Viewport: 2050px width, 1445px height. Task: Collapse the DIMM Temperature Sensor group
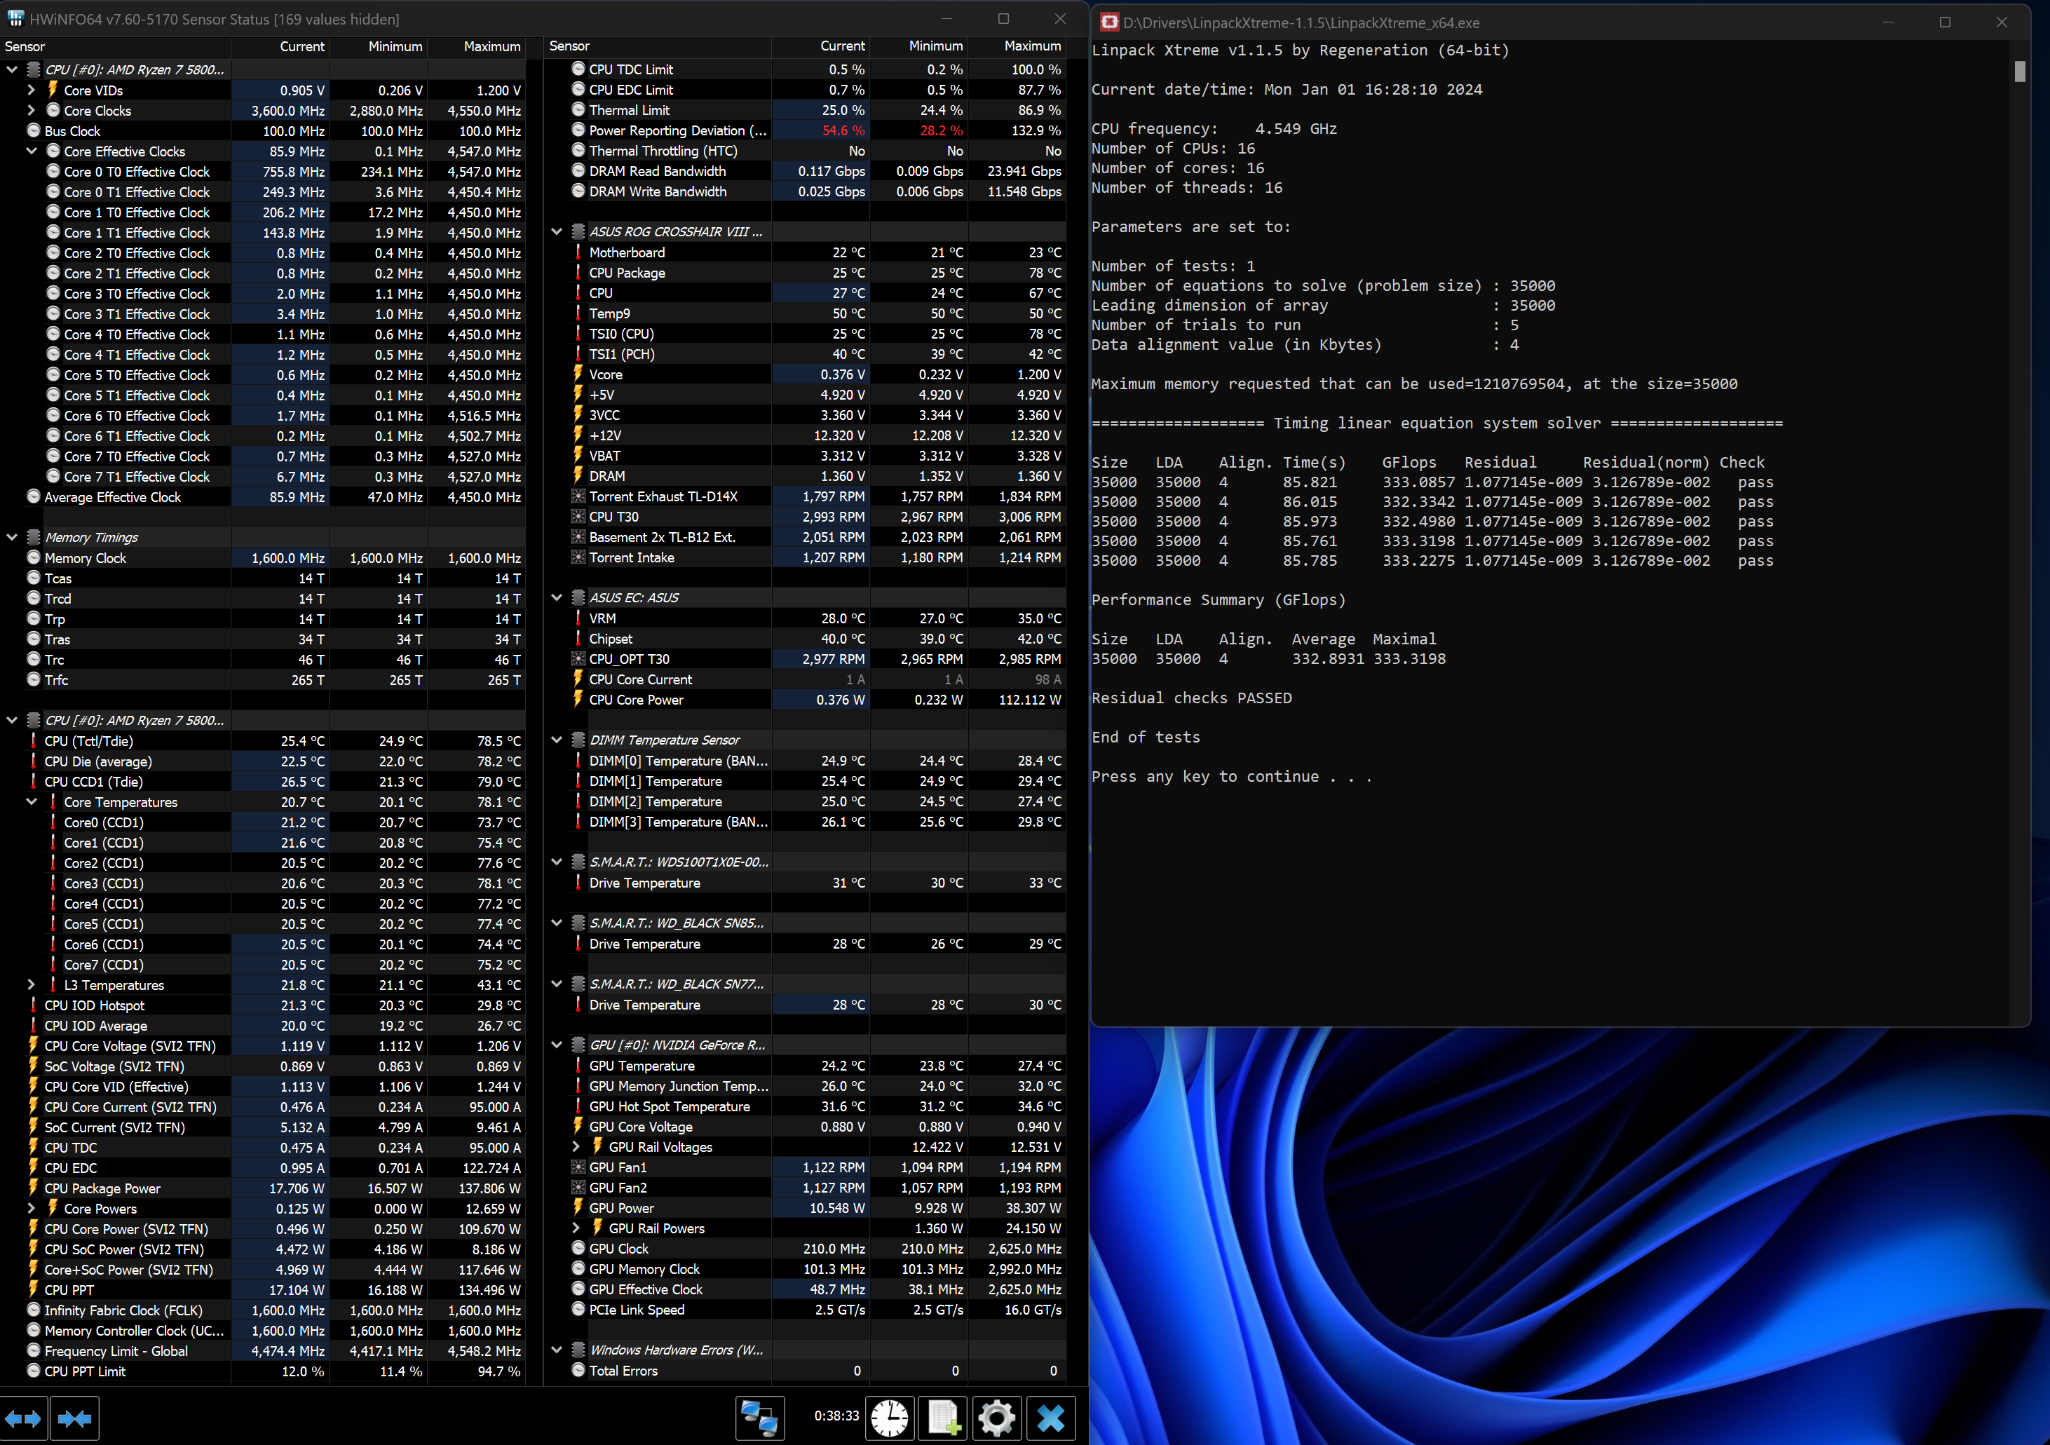557,740
